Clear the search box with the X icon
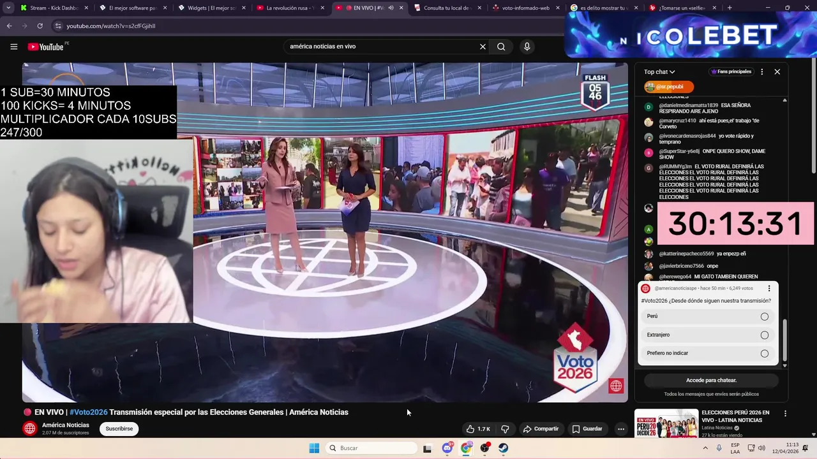 [x=483, y=47]
